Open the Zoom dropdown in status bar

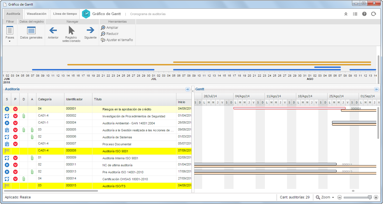click(325, 197)
